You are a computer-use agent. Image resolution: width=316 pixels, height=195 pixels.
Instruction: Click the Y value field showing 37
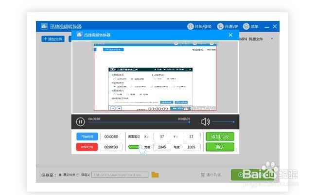pos(192,136)
